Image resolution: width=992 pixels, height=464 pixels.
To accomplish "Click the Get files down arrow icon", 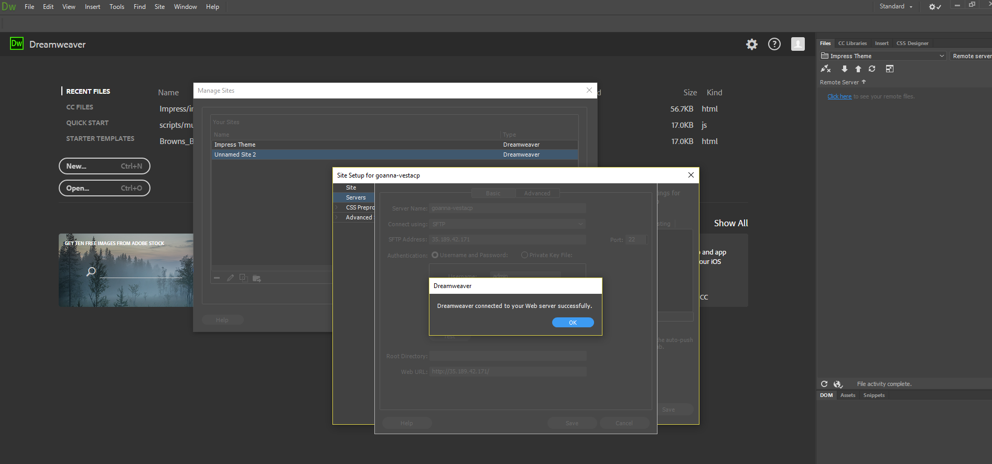I will (x=844, y=69).
